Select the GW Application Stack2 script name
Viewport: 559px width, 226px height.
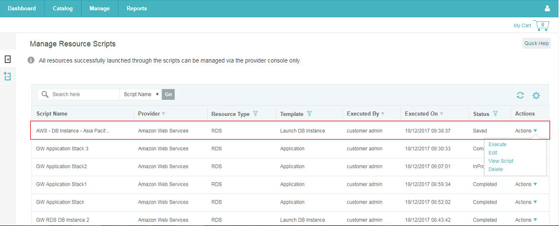[x=62, y=166]
